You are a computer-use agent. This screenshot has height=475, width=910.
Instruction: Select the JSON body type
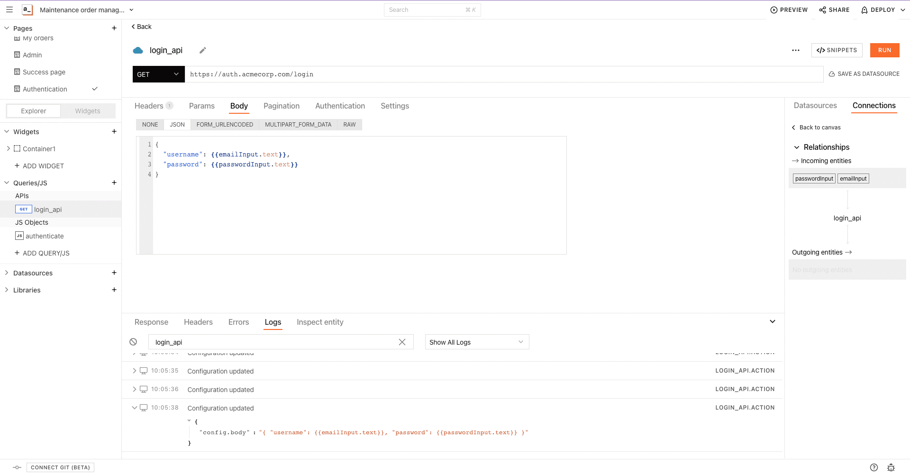point(177,125)
